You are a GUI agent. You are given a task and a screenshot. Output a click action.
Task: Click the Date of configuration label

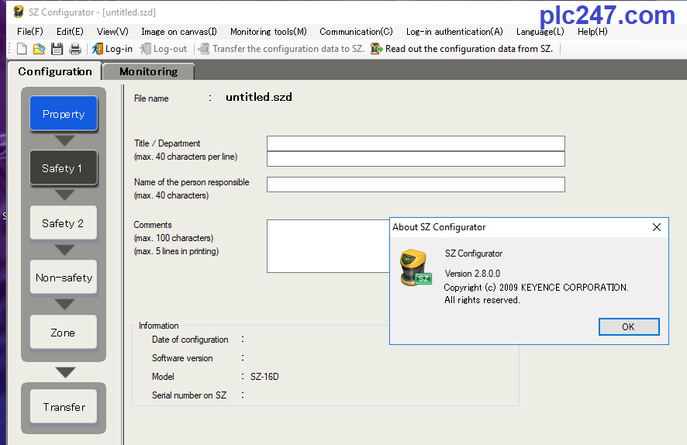click(x=190, y=340)
